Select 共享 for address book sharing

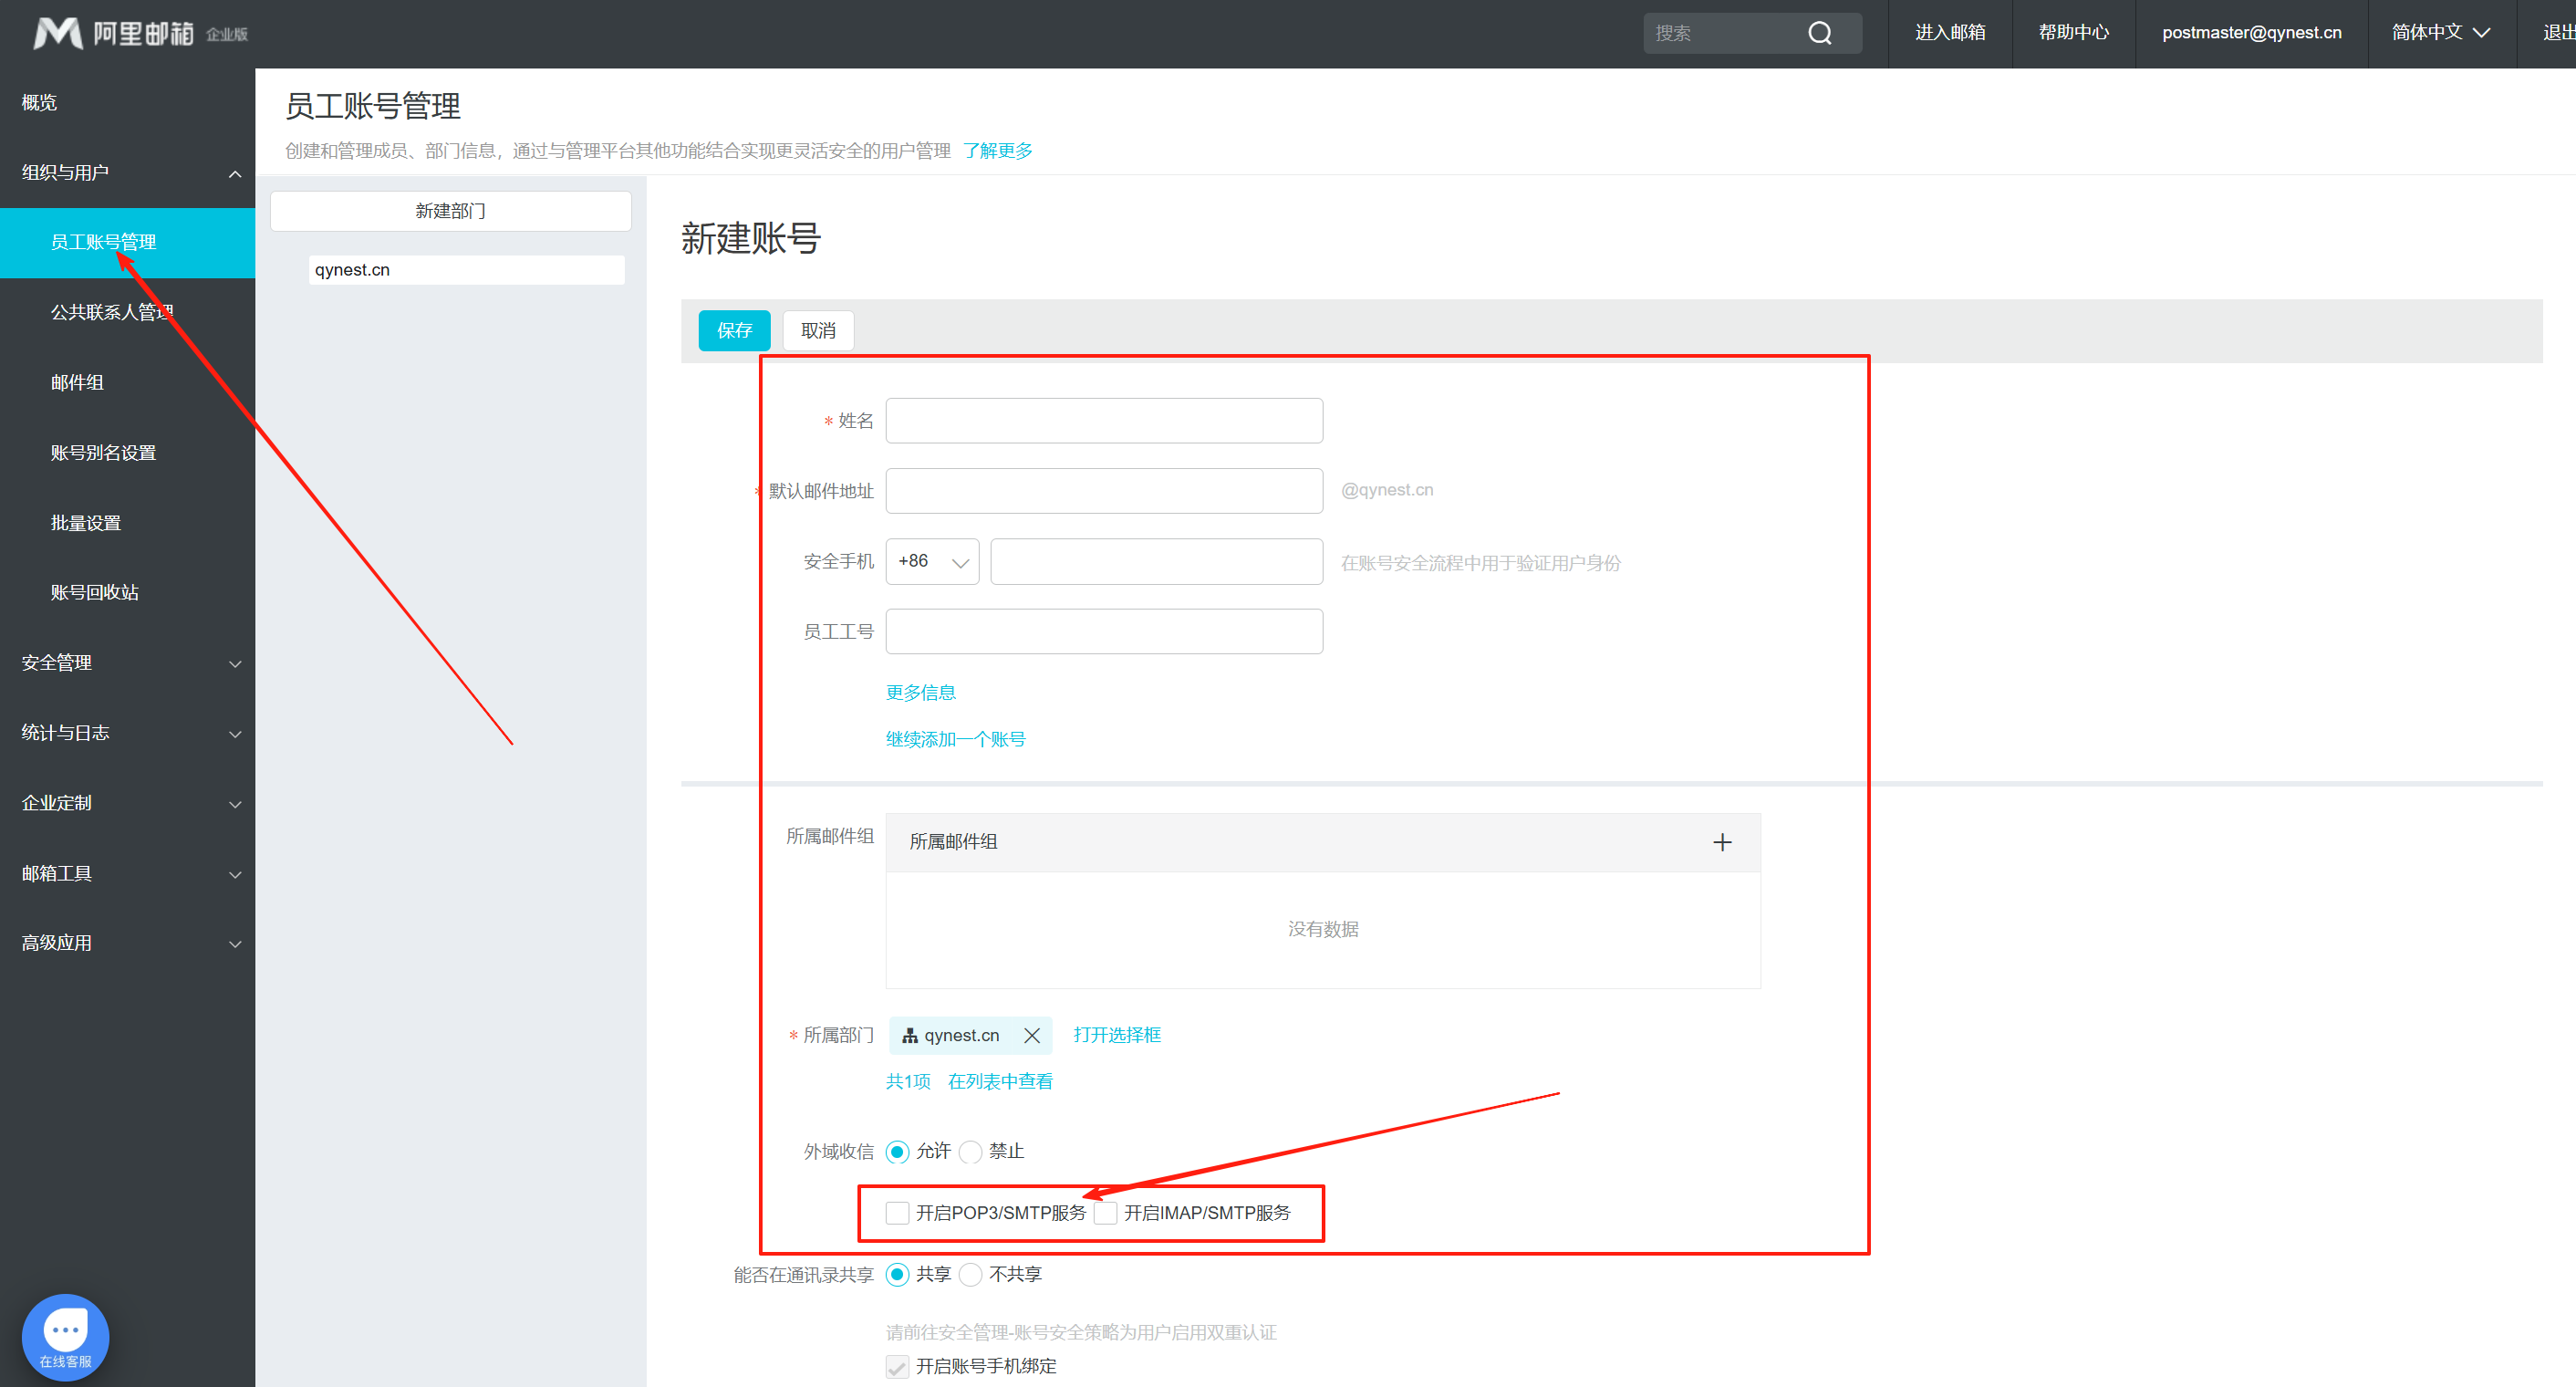(x=897, y=1274)
